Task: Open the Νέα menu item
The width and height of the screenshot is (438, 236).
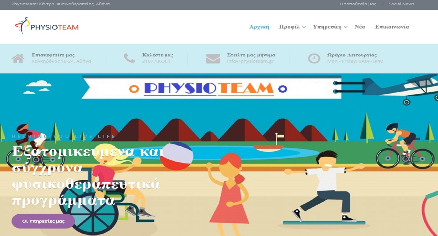Action: 360,27
